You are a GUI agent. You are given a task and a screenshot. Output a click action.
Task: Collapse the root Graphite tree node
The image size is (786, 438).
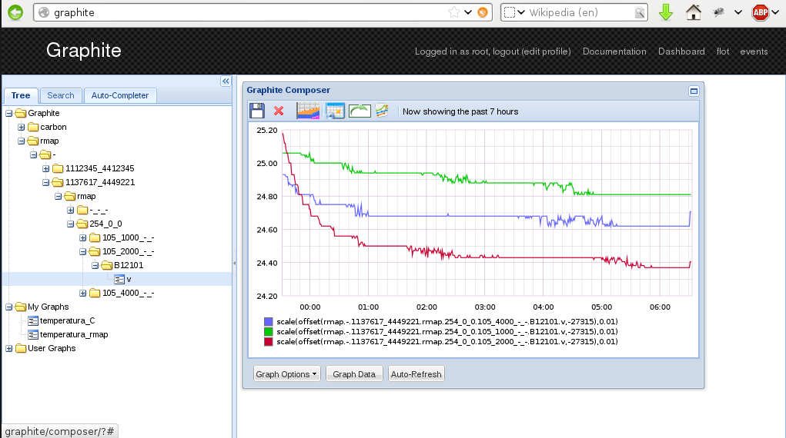point(9,113)
